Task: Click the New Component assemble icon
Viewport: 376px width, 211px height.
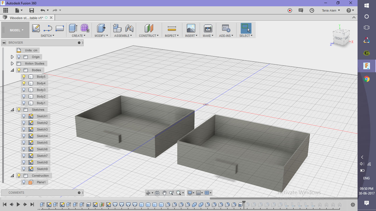Action: point(117,28)
